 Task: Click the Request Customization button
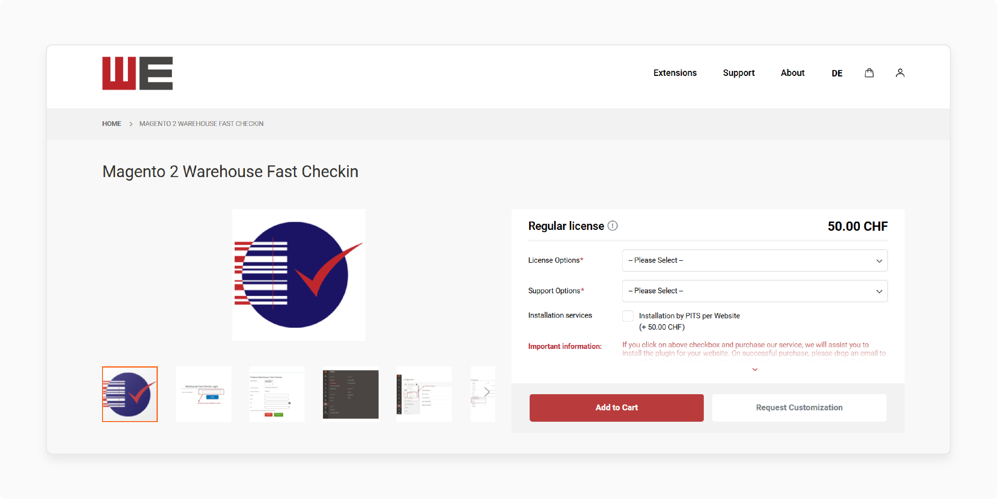799,408
